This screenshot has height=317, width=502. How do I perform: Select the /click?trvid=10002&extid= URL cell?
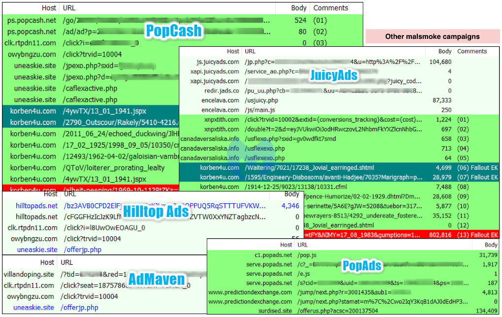(334, 120)
